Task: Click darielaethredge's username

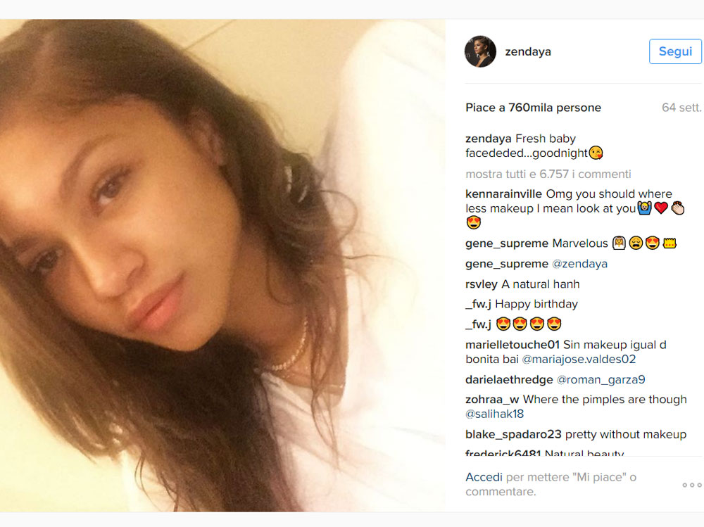Action: [509, 380]
